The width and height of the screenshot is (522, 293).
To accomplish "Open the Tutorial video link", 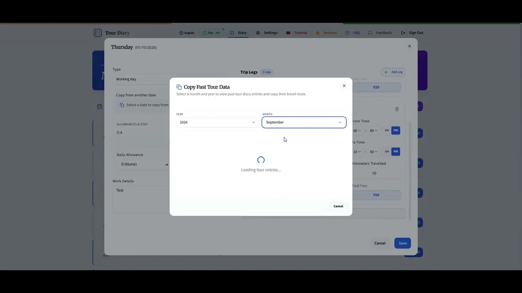I will pos(296,33).
